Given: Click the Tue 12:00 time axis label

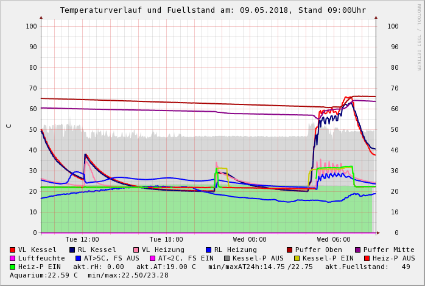Looking at the screenshot, I should pyautogui.click(x=82, y=240).
